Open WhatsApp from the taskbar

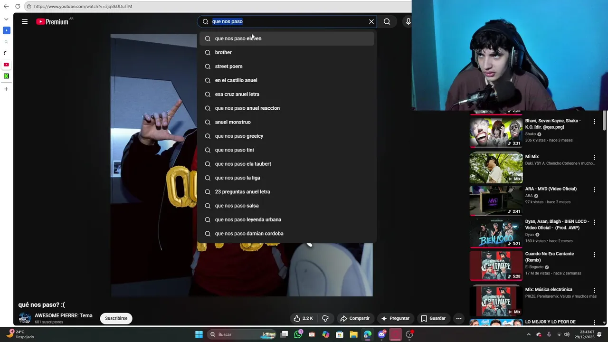point(298,334)
